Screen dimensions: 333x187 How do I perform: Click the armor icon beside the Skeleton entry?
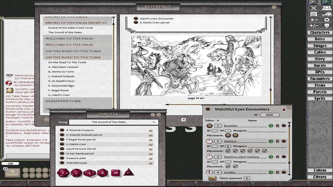277,141
